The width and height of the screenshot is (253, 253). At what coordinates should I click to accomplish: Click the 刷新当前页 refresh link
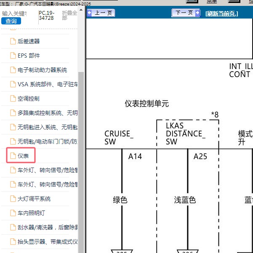(222, 13)
